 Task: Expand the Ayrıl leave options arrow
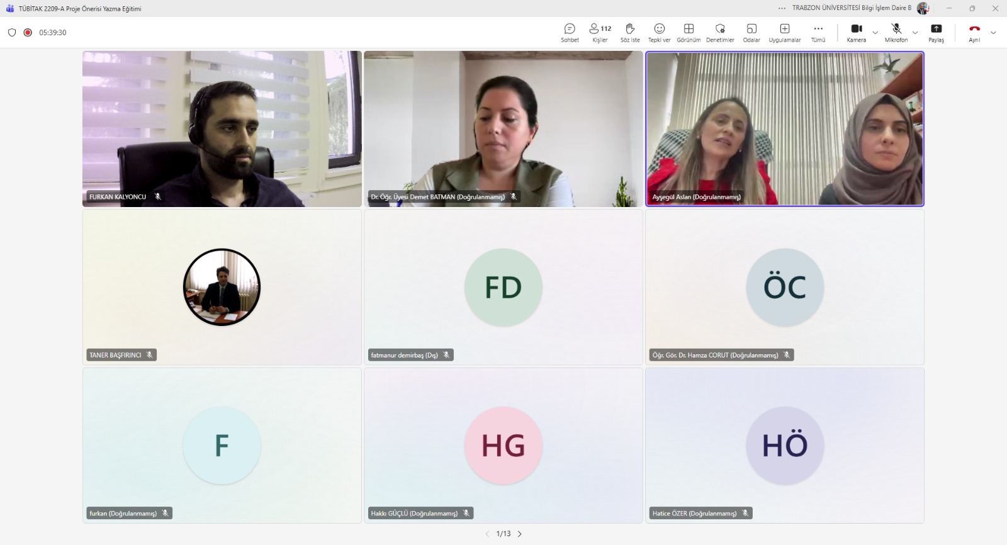tap(993, 33)
